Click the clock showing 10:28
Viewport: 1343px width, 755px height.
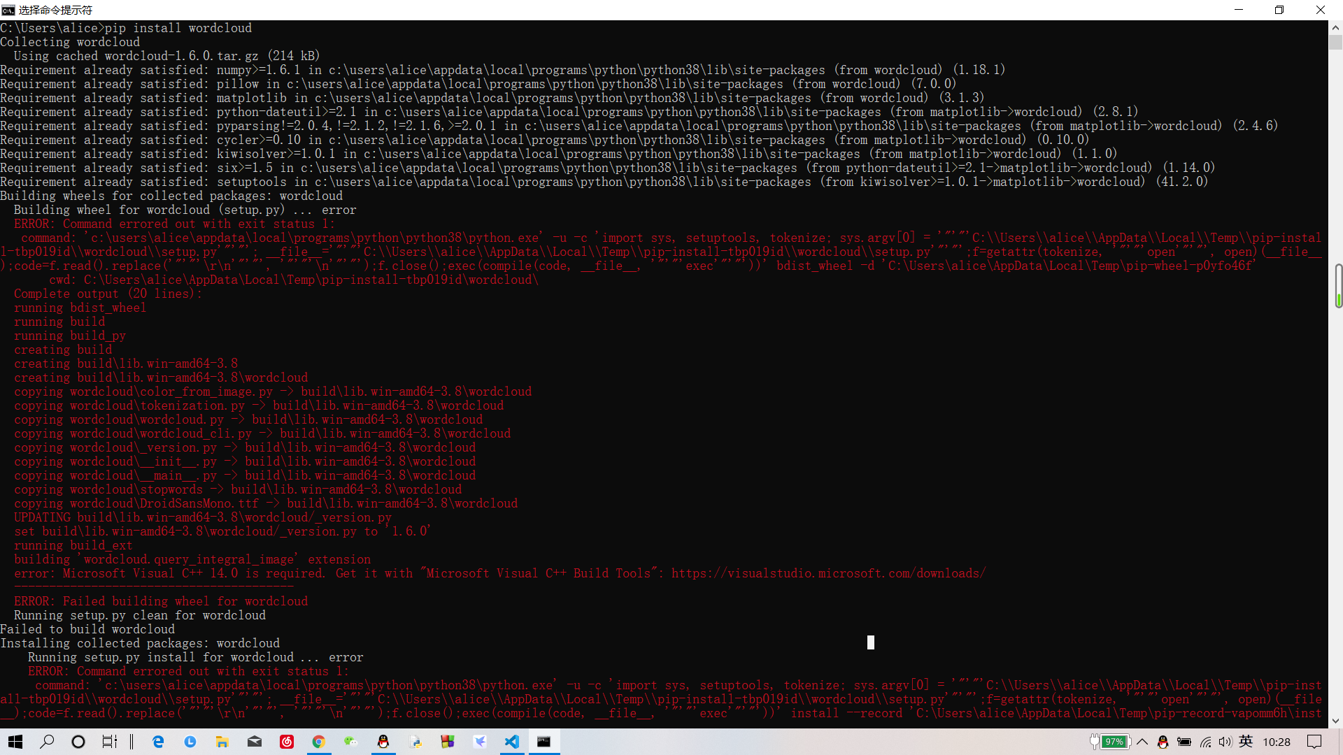coord(1277,742)
